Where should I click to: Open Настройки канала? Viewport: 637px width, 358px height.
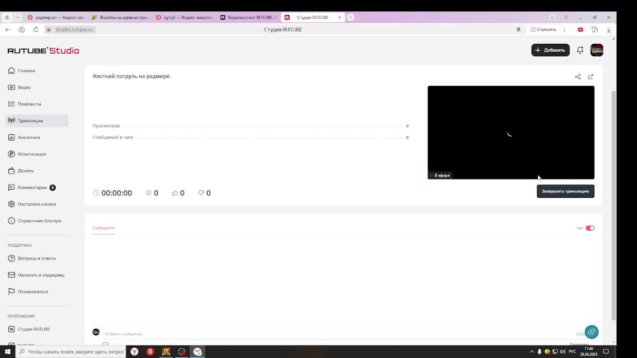point(37,204)
